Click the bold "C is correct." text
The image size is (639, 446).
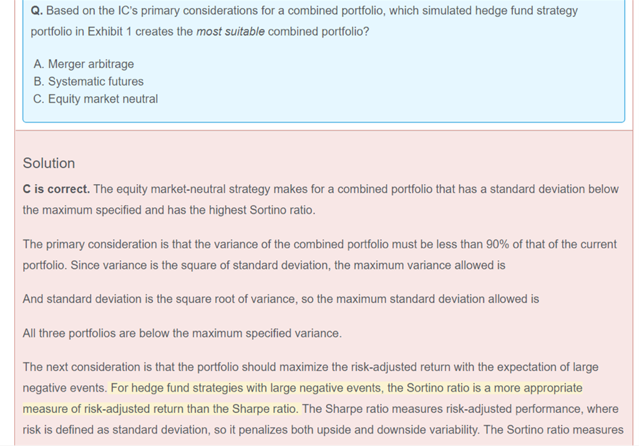pos(56,189)
